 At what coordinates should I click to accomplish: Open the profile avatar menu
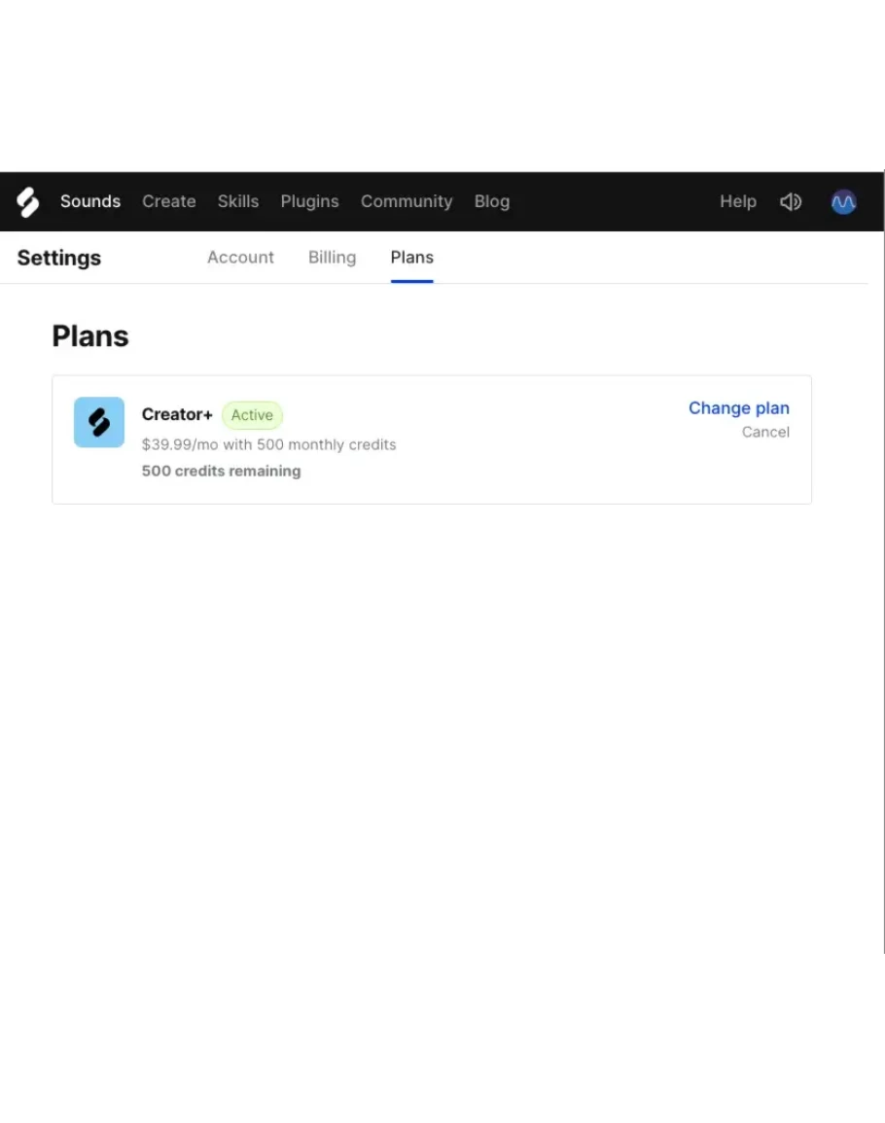[843, 202]
